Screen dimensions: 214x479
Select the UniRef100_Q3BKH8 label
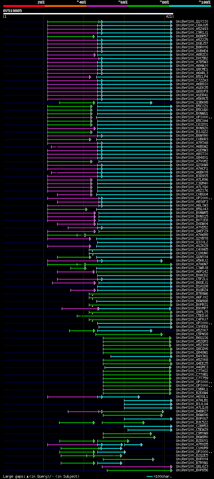point(192,102)
